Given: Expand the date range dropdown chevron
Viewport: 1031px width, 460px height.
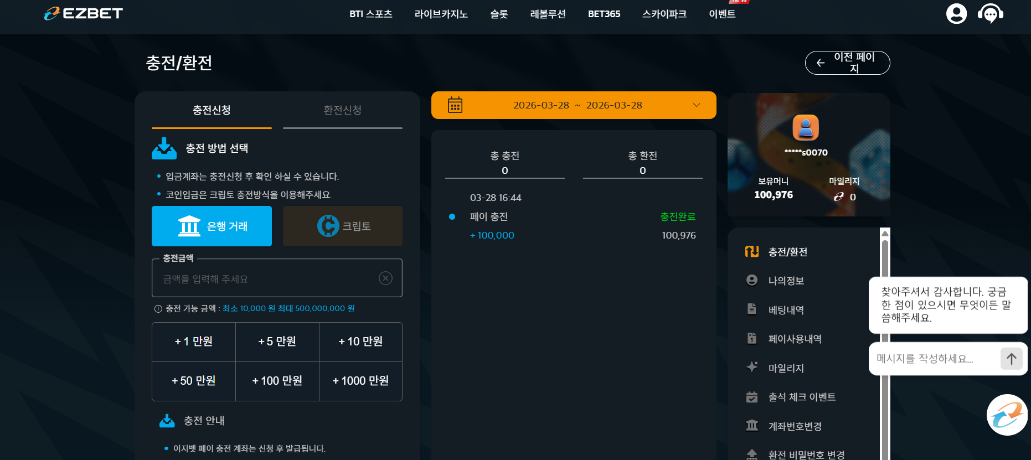Looking at the screenshot, I should click(x=697, y=105).
